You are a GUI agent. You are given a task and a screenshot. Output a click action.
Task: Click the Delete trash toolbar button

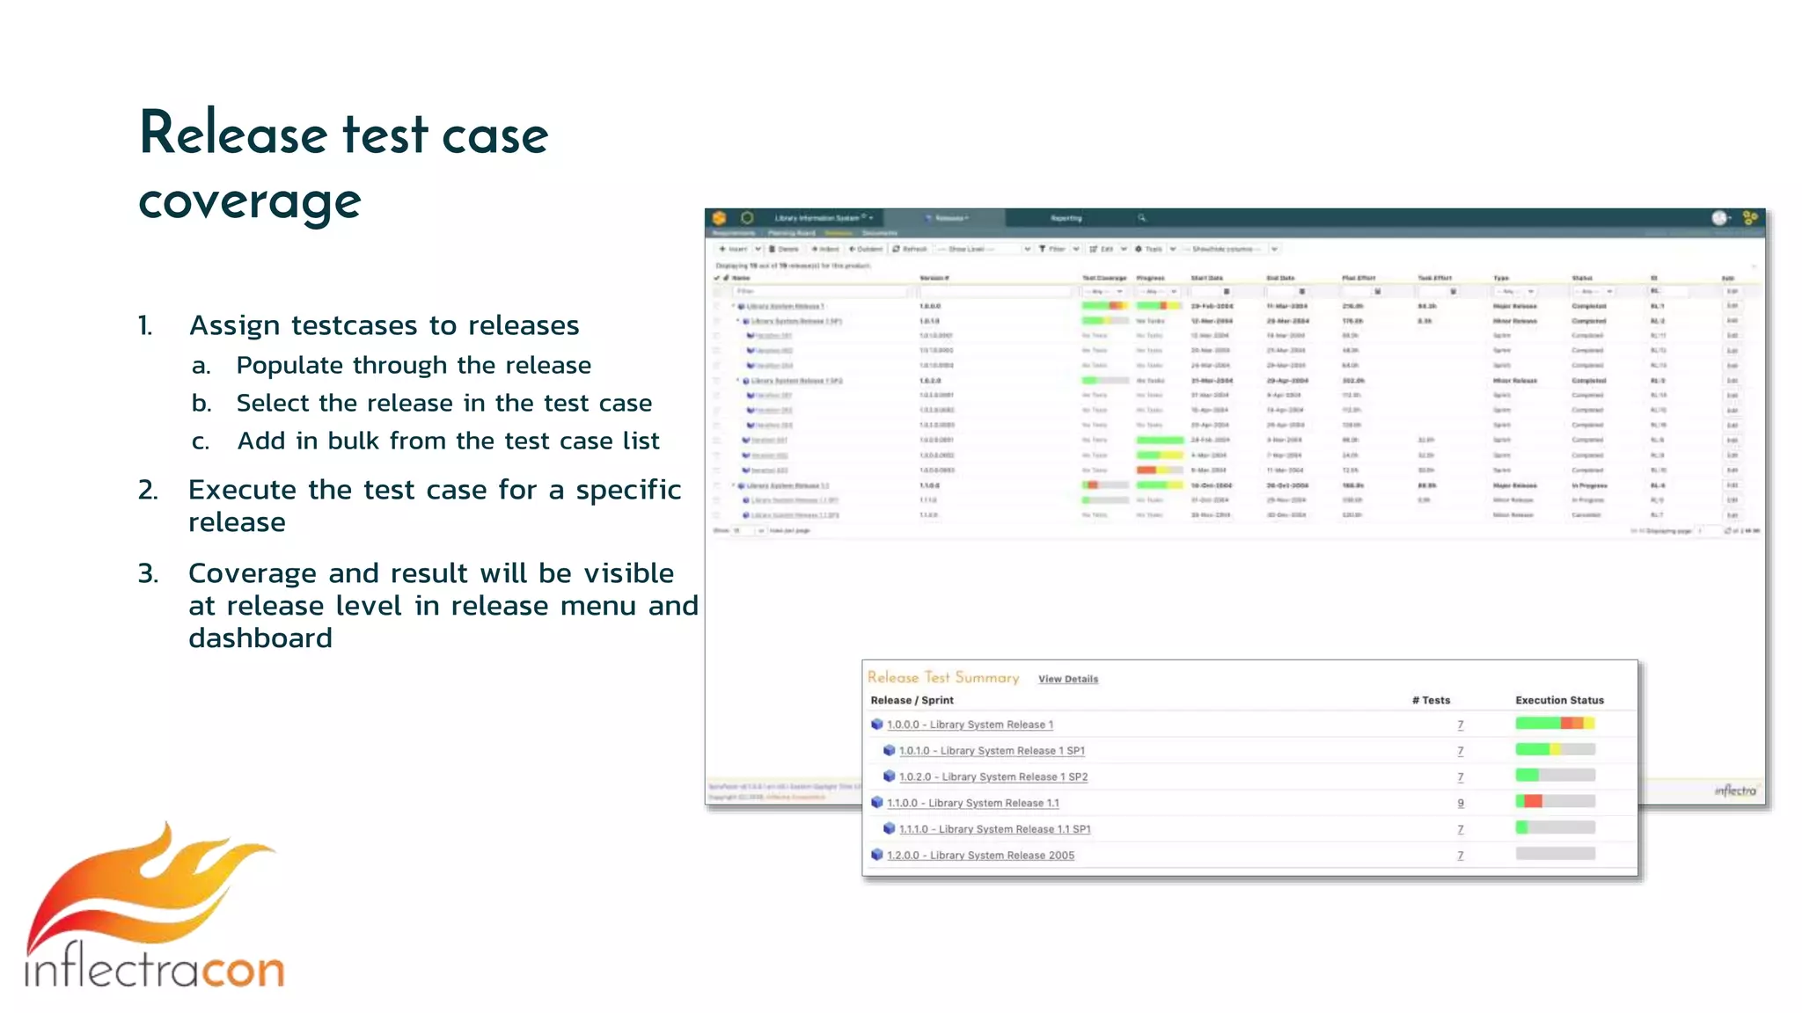784,249
